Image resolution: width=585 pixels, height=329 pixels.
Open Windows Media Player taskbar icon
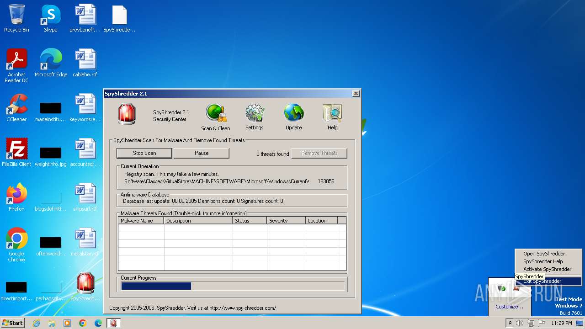click(67, 323)
